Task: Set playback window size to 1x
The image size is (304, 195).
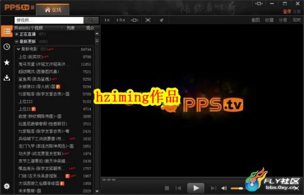Action: click(107, 20)
